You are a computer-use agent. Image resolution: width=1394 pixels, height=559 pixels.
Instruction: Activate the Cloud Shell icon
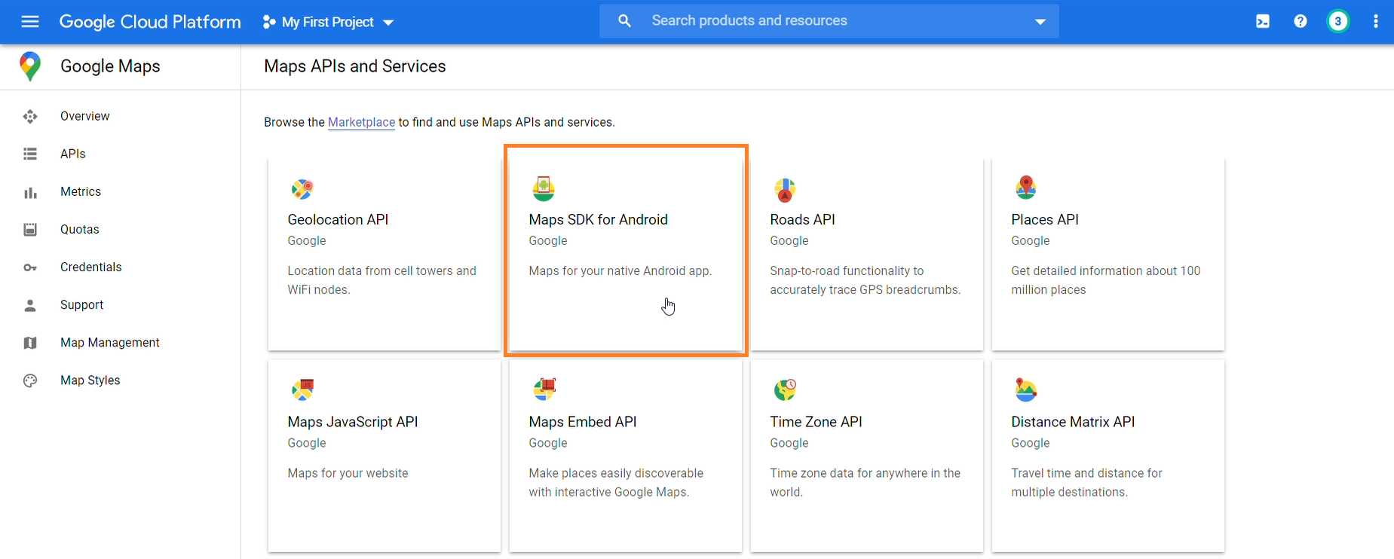1263,22
